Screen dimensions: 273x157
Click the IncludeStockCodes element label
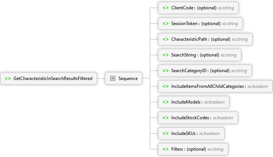(x=191, y=118)
